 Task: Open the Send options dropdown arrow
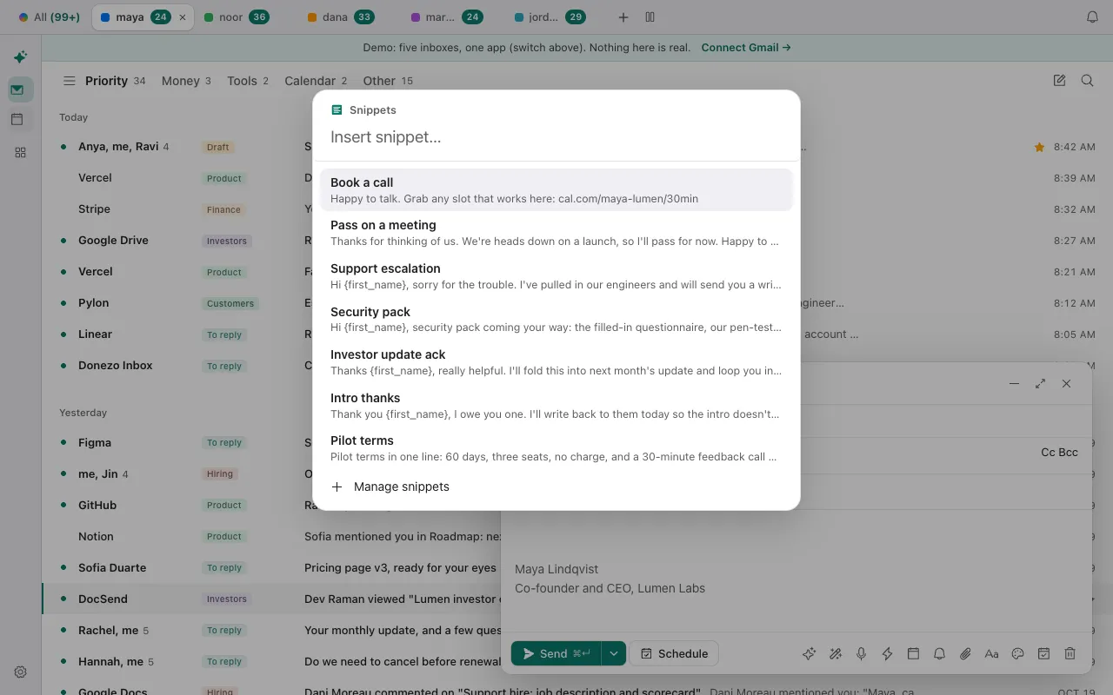pyautogui.click(x=614, y=654)
